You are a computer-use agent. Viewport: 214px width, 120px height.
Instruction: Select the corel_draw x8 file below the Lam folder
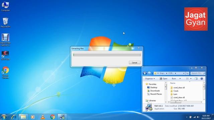[x=178, y=98]
